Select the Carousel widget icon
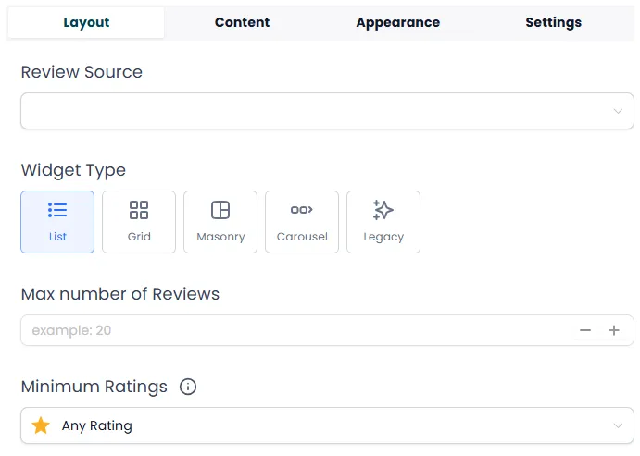640x456 pixels. pos(302,210)
